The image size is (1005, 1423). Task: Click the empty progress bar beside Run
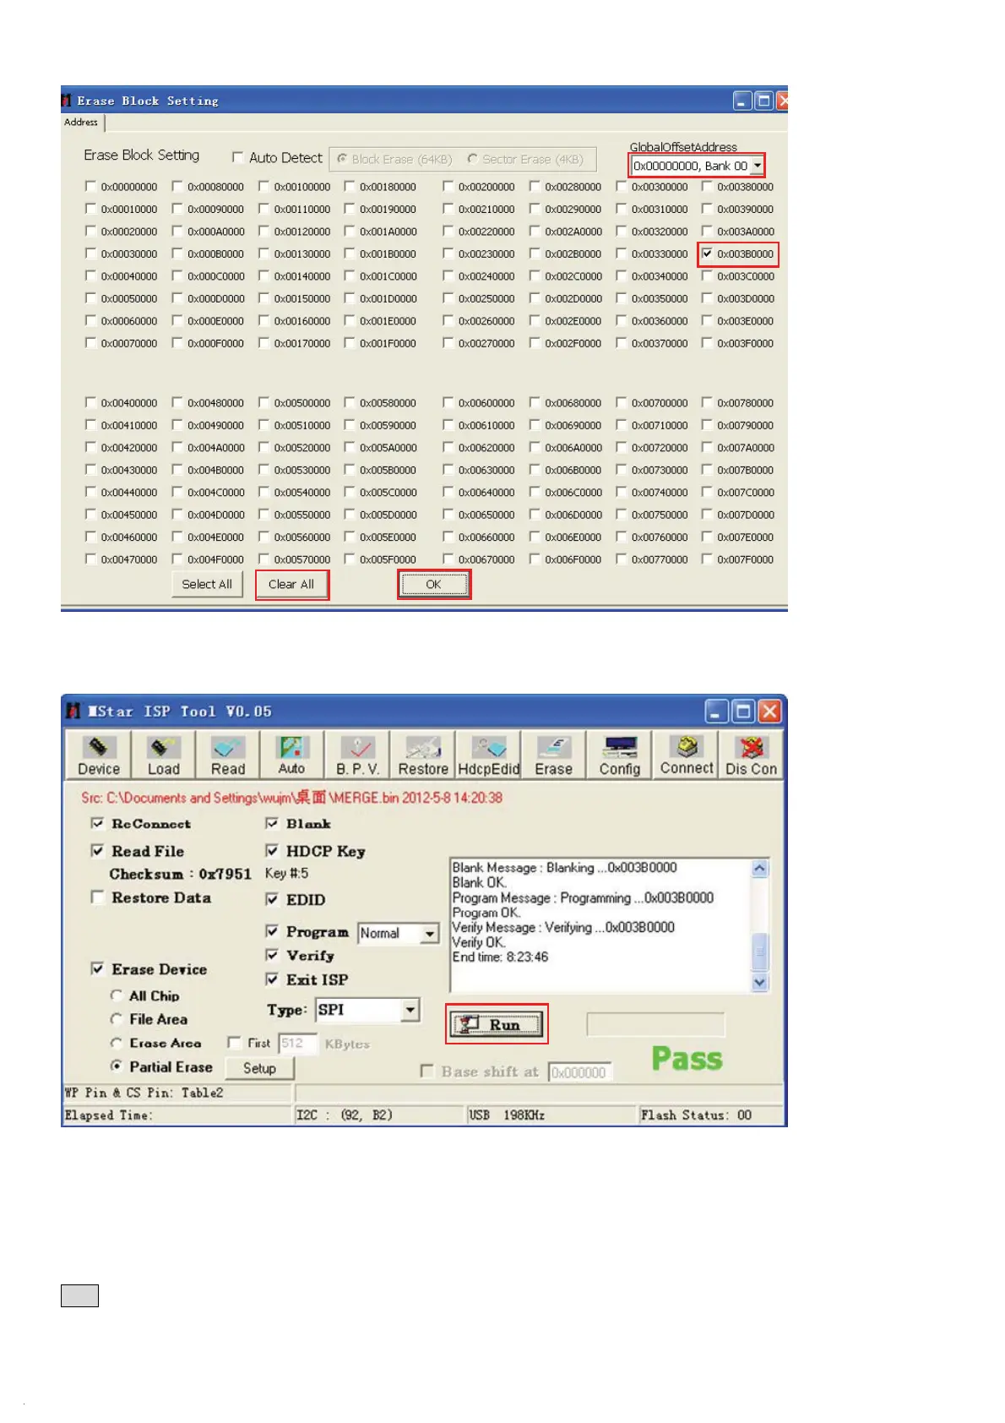[x=655, y=1025]
